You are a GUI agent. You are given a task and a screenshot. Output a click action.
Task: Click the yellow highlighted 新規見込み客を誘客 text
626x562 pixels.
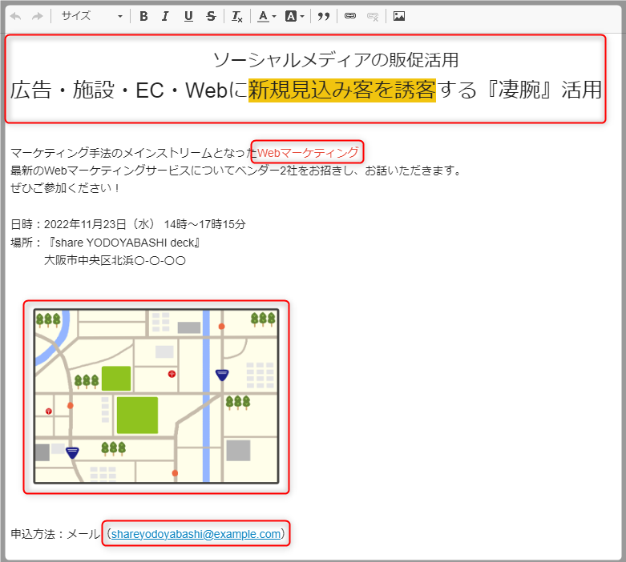click(x=341, y=90)
